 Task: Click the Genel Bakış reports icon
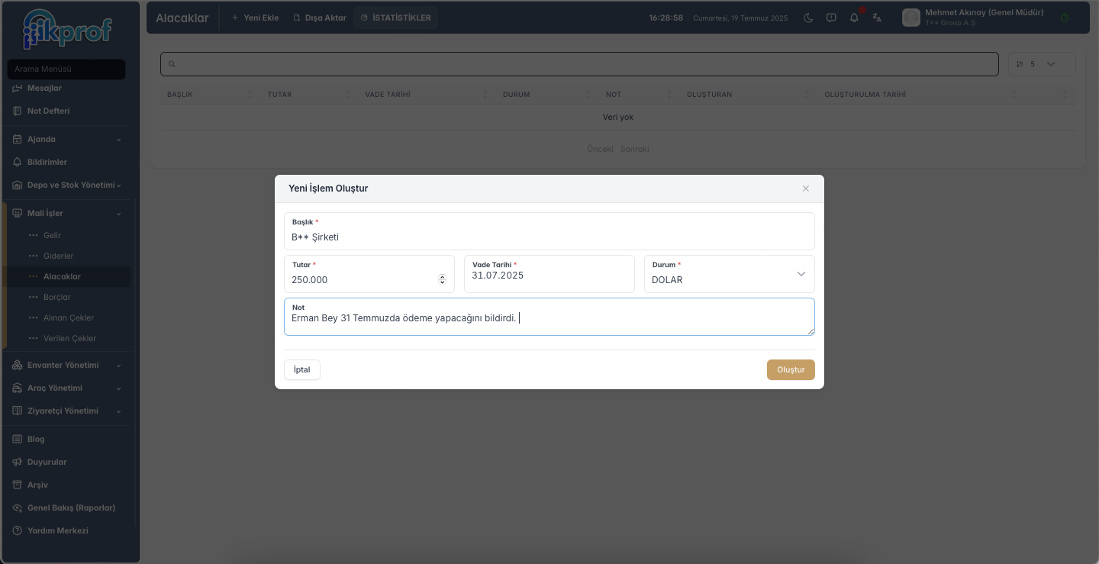[18, 508]
